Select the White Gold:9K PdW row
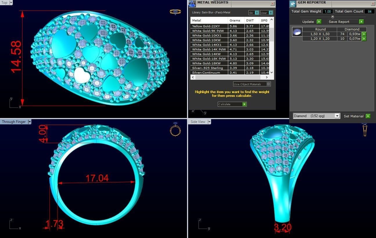The height and width of the screenshot is (238, 376). pos(230,31)
